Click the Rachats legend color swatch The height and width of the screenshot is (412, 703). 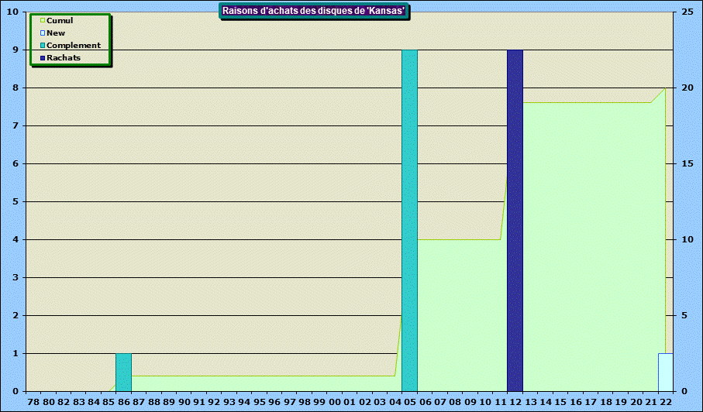[x=42, y=58]
